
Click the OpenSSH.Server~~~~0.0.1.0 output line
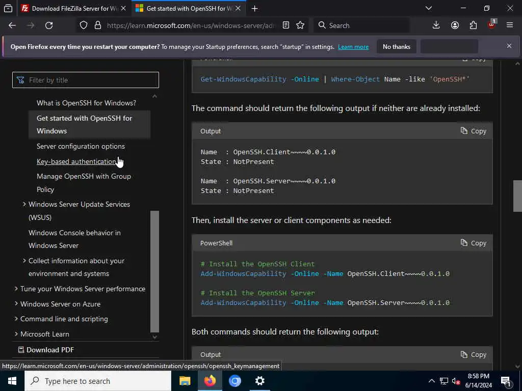268,181
